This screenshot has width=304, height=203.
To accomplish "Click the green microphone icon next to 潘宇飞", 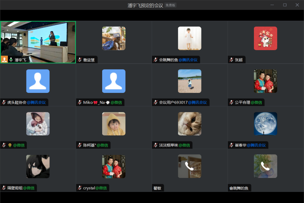I will tap(11, 60).
